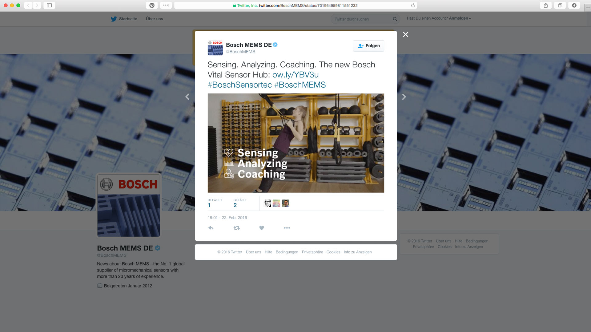Click the retweet icon under the tweet
Image resolution: width=591 pixels, height=332 pixels.
coord(236,228)
